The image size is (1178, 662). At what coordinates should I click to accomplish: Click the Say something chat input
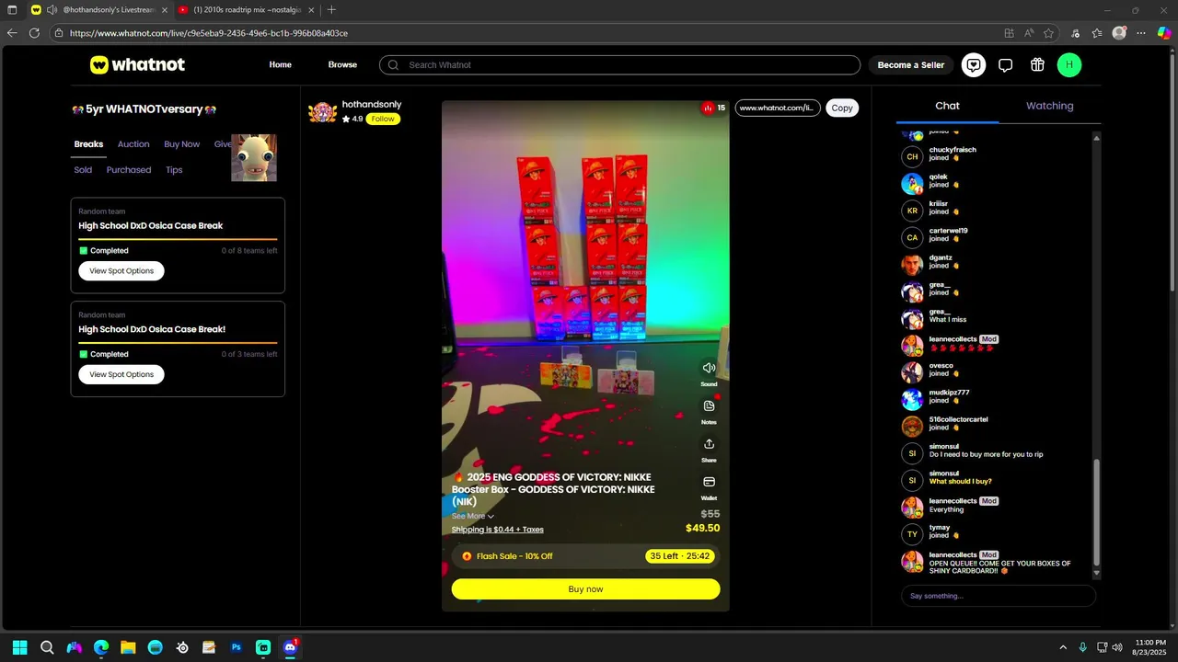pyautogui.click(x=999, y=596)
